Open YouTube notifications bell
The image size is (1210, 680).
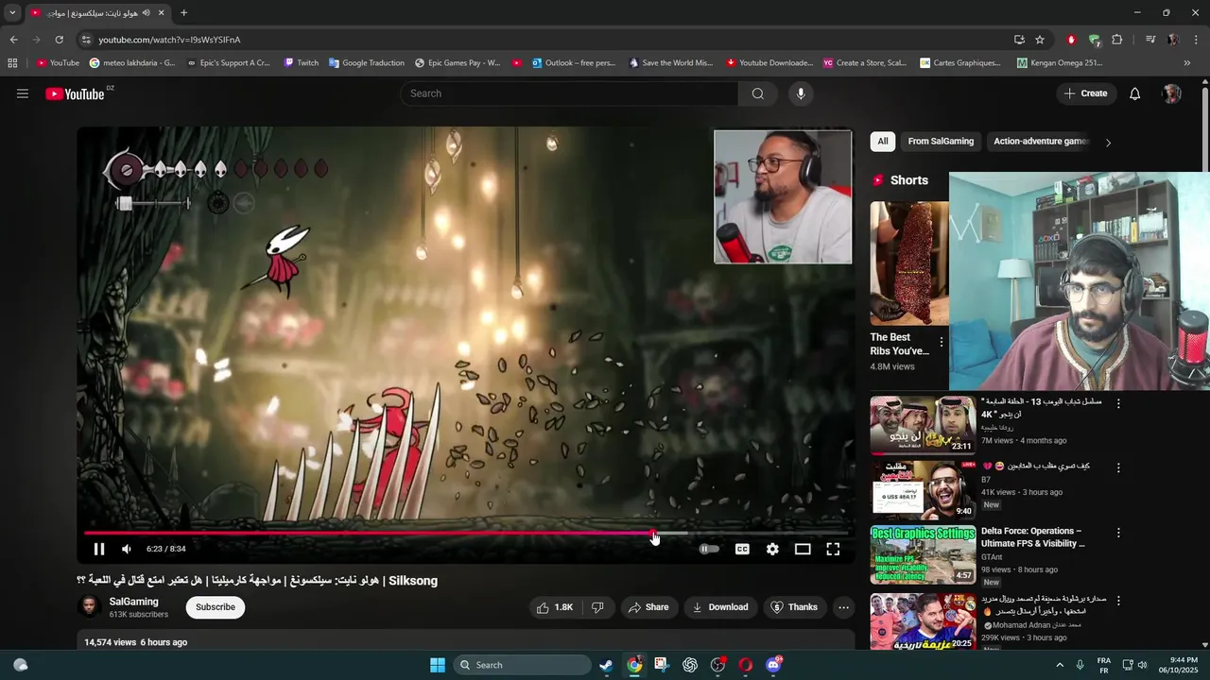1135,93
